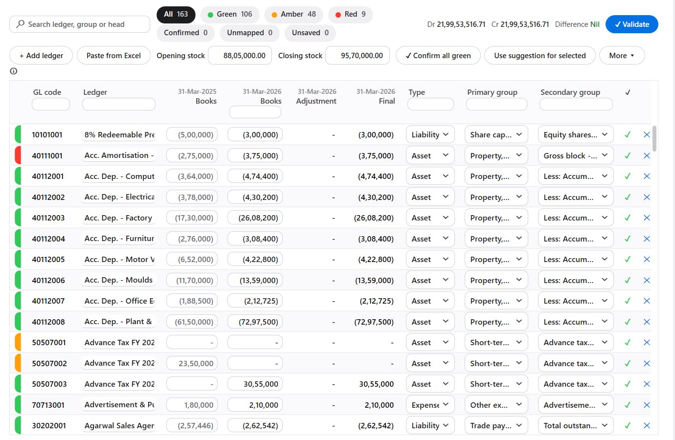The height and width of the screenshot is (440, 675).
Task: Reject row 40111001 using blue X icon
Action: click(x=647, y=155)
